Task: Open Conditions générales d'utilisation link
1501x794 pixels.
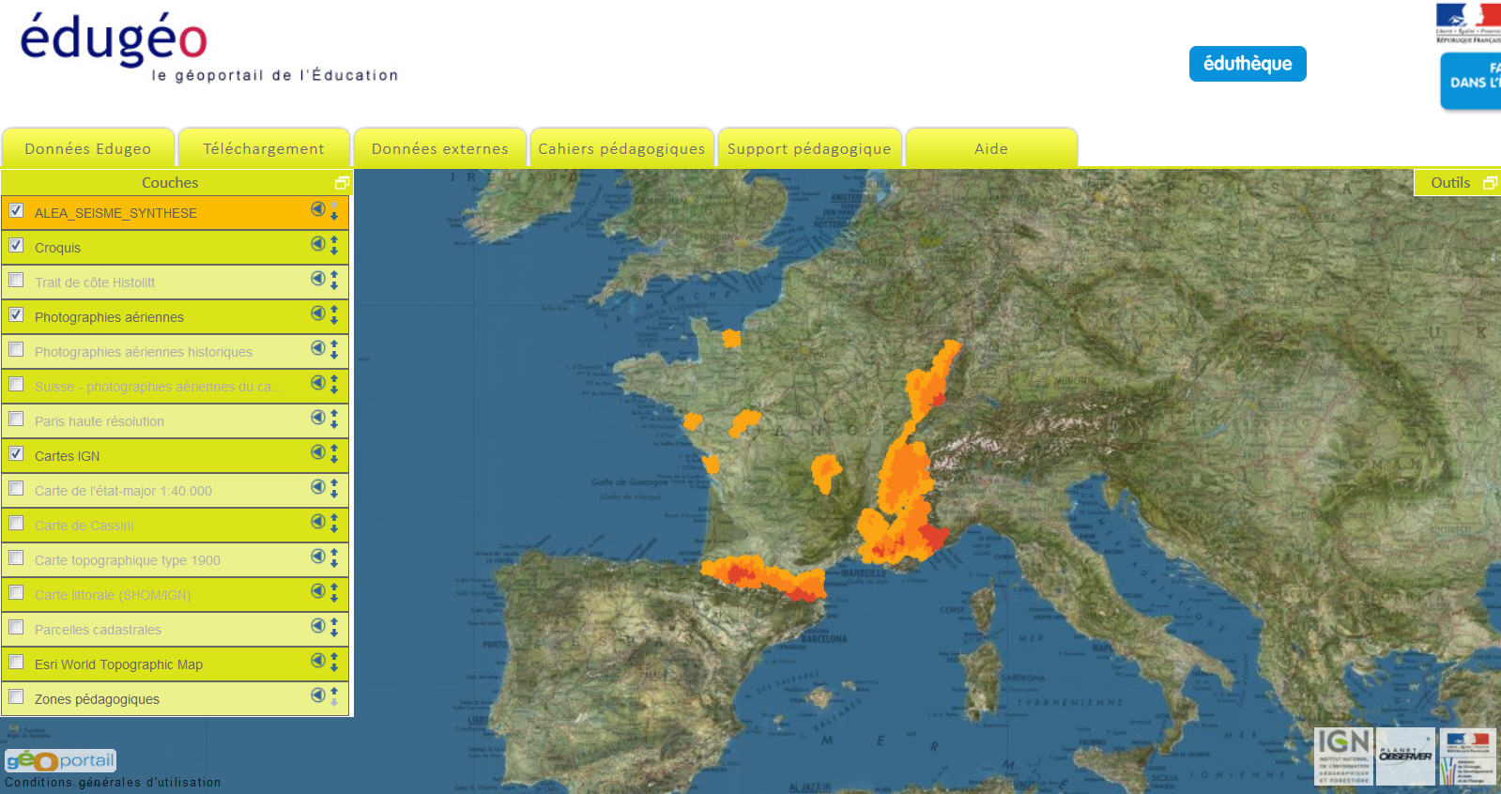Action: tap(113, 783)
